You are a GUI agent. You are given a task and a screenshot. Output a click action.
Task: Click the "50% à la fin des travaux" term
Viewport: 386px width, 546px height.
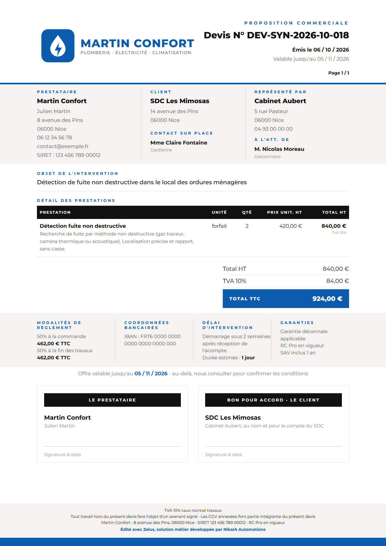(x=65, y=350)
